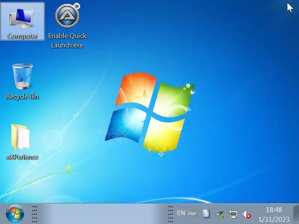
Task: Click the EN language indicator
Action: (x=181, y=213)
